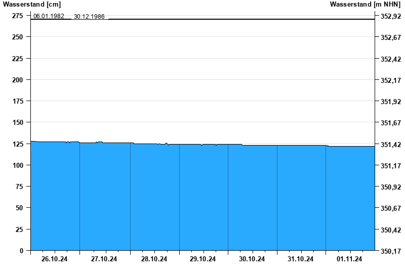Select the 30.12.1986 reference date label

[x=89, y=16]
